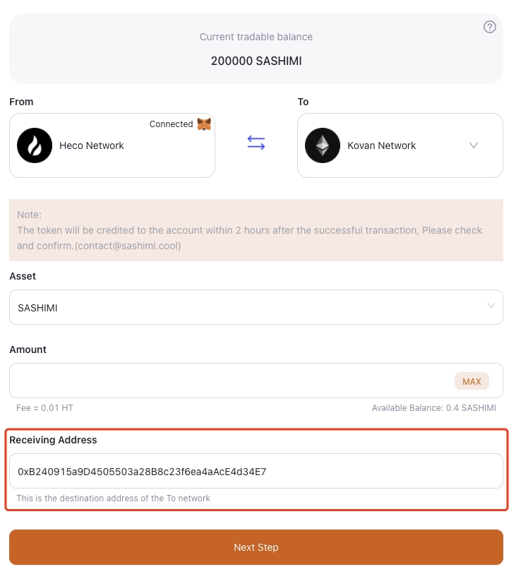Click the Available Balance 0.4 SASHIMI text
The width and height of the screenshot is (516, 574).
[x=433, y=408]
